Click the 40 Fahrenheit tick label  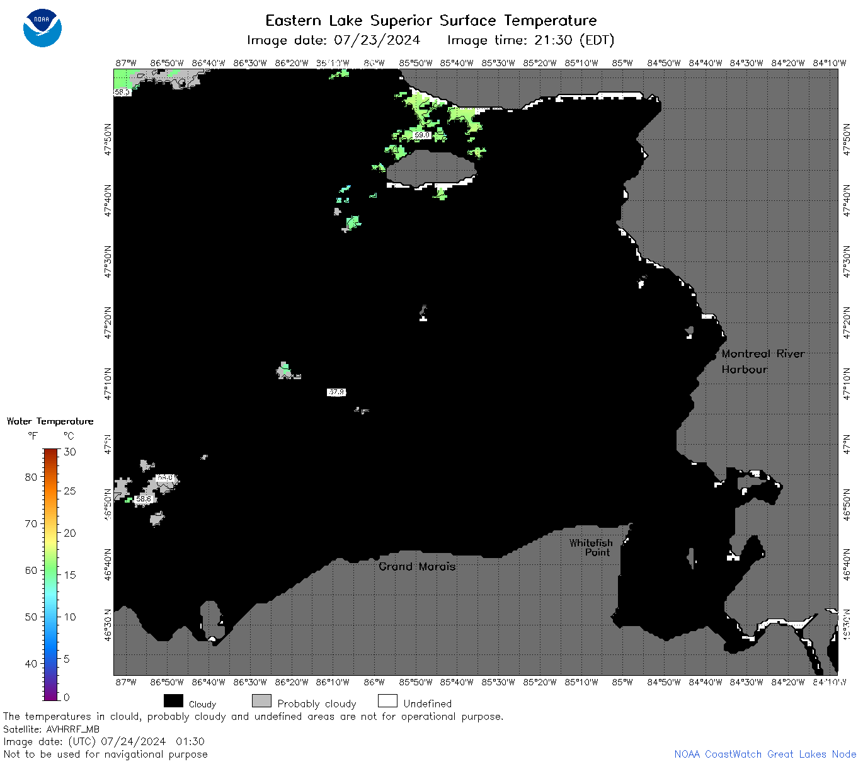[31, 663]
